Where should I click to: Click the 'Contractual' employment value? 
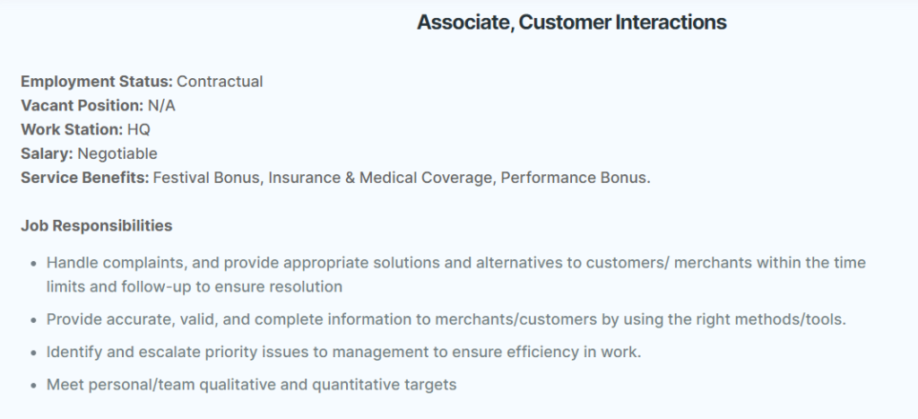220,82
